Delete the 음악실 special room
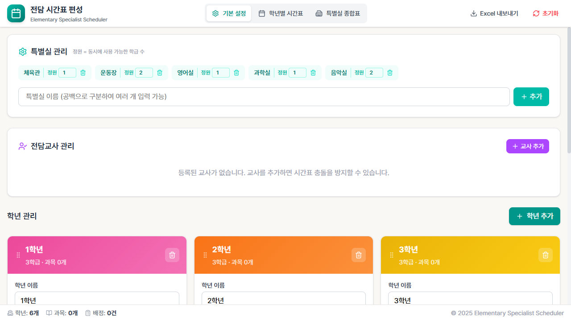The height and width of the screenshot is (321, 571). (390, 73)
